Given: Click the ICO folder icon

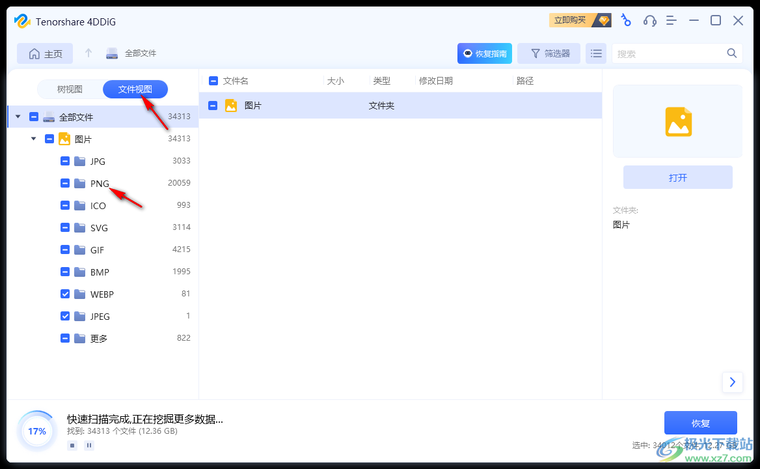Looking at the screenshot, I should click(80, 205).
